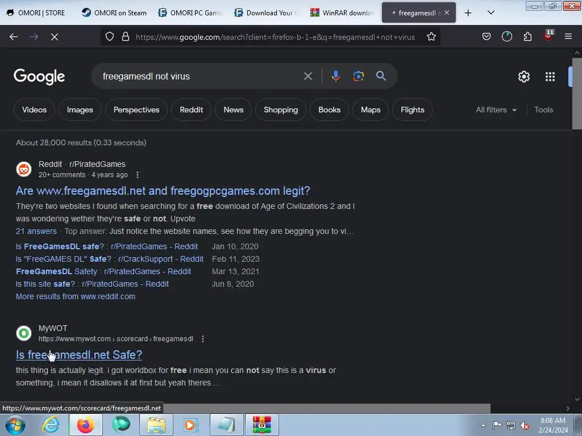
Task: Close the freegamesdl tab
Action: [x=447, y=12]
